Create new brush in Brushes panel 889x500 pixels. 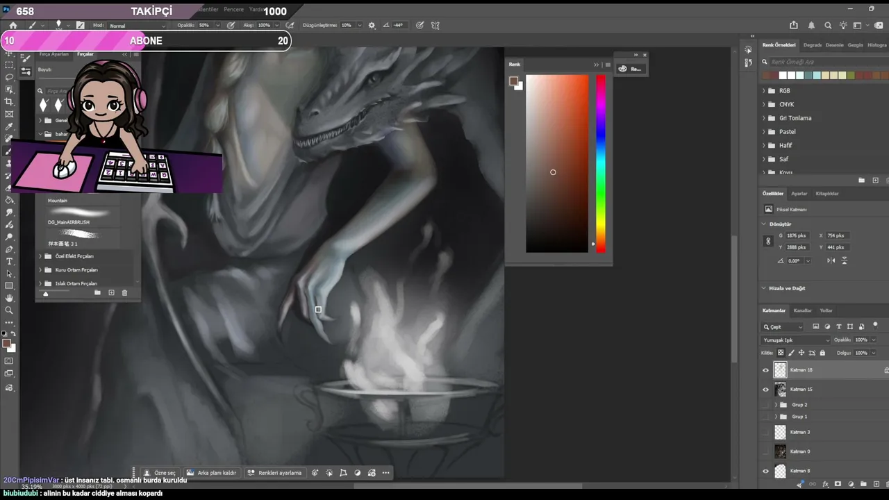tap(111, 293)
